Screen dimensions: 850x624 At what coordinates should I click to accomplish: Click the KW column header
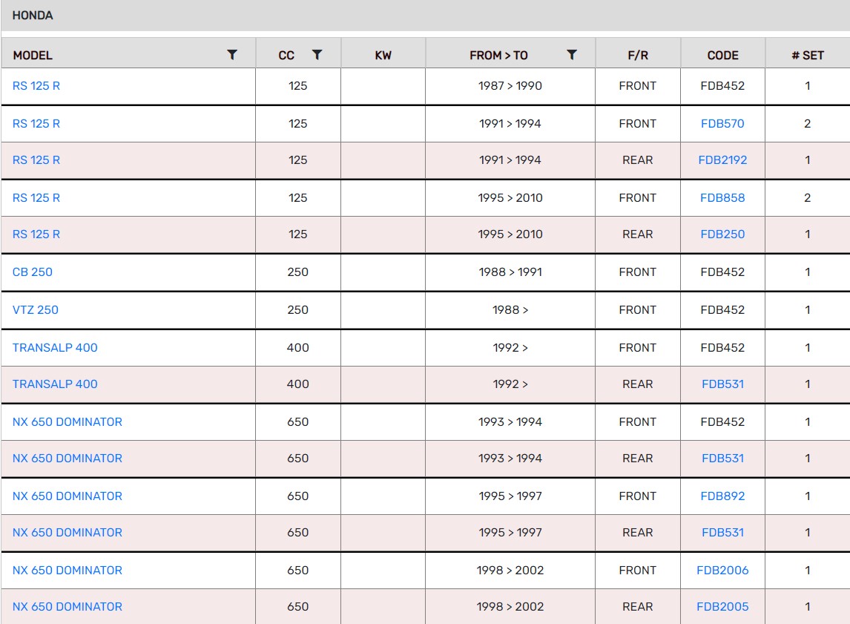tap(383, 56)
